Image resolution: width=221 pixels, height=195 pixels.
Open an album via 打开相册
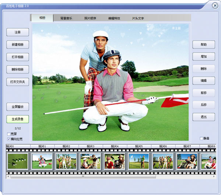tap(18, 57)
